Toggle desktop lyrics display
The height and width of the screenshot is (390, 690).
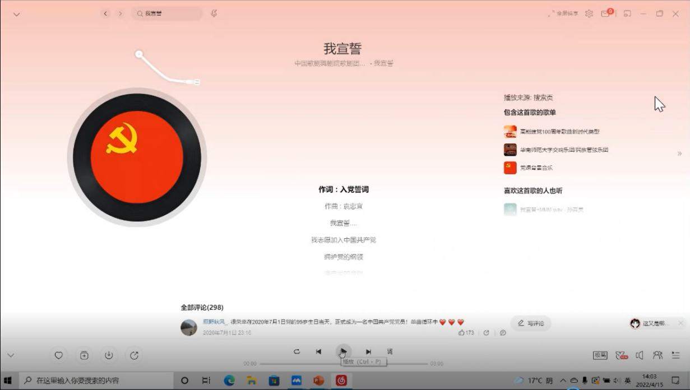(390, 352)
